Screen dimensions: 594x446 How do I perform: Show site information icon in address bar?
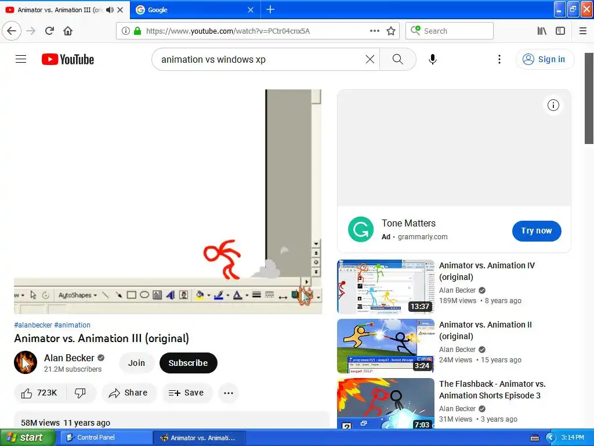click(125, 31)
